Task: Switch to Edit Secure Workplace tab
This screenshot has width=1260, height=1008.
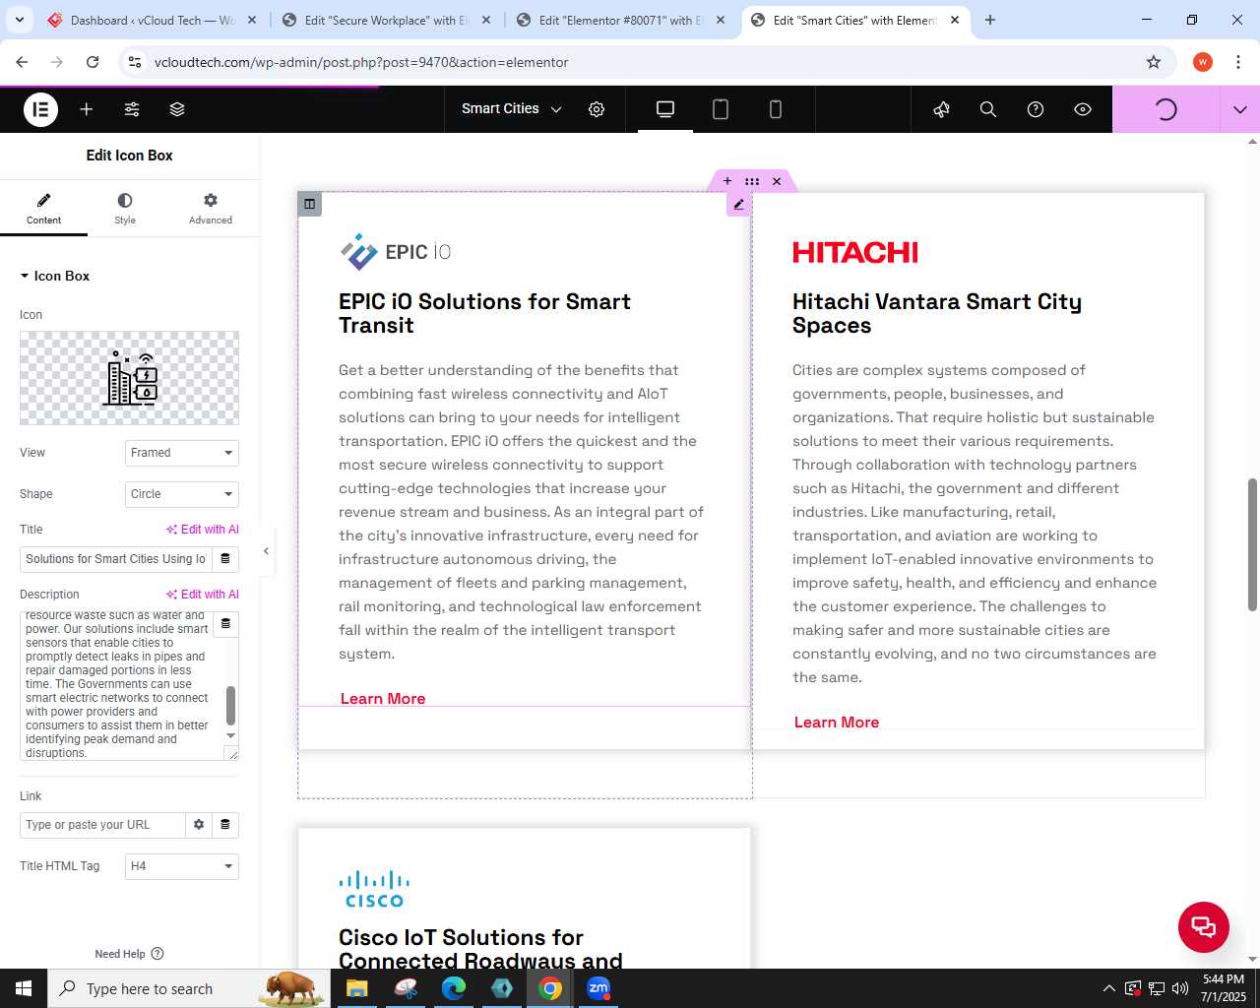Action: click(x=386, y=20)
